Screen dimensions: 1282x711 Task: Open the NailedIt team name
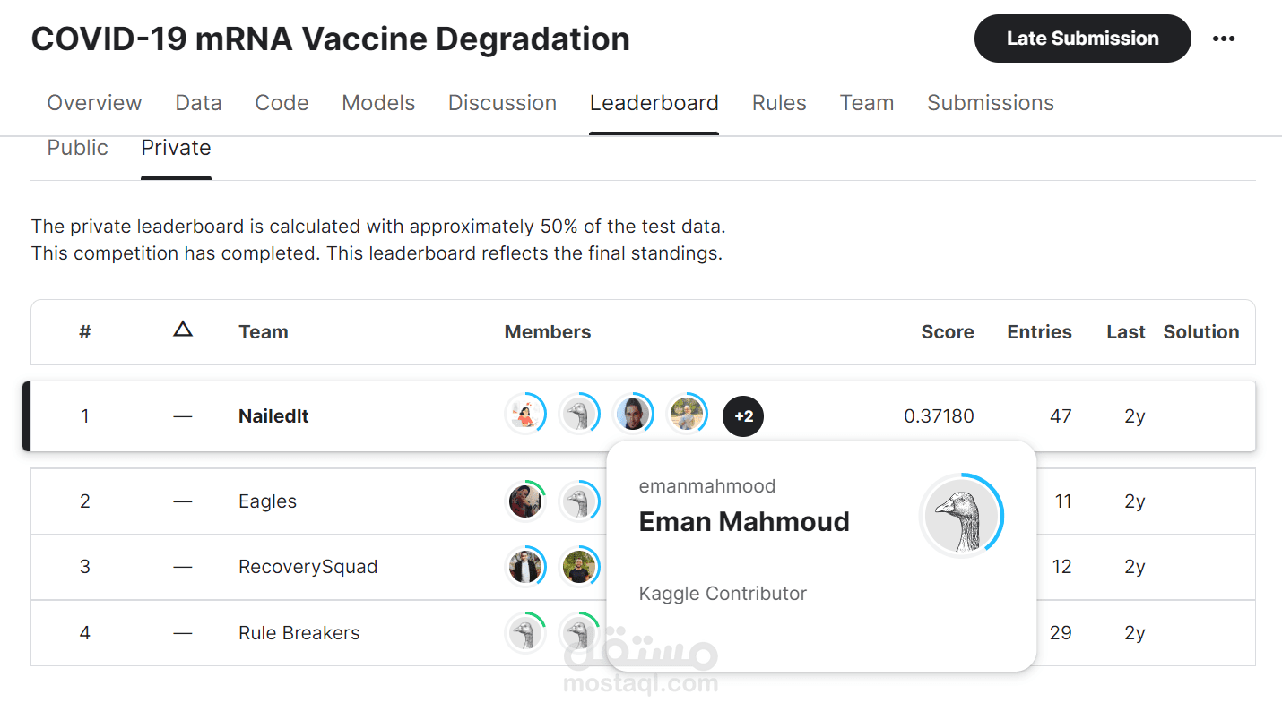point(273,415)
